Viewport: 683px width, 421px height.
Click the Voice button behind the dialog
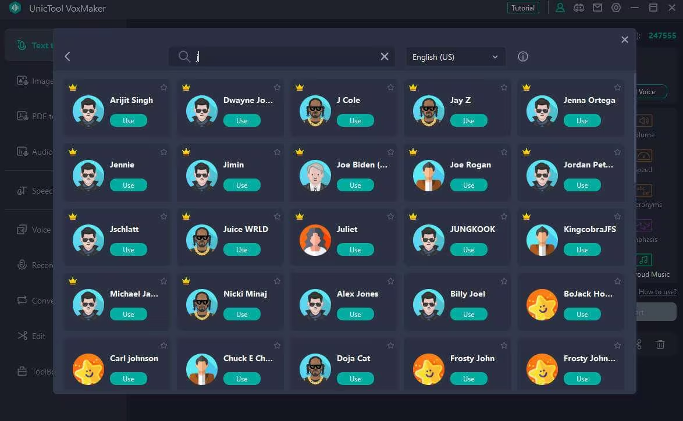(651, 91)
